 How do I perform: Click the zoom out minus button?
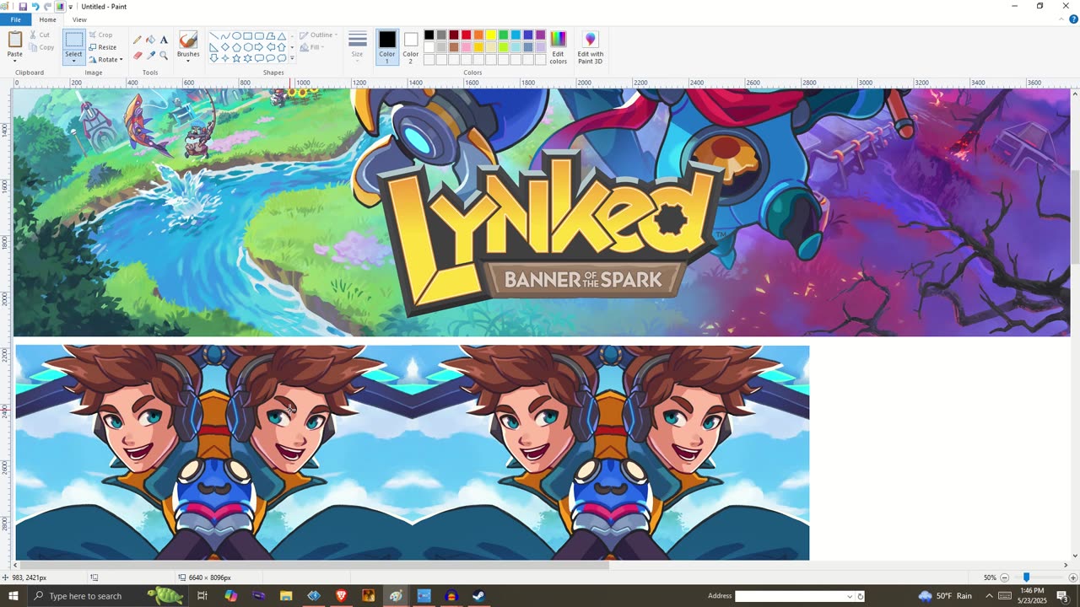1004,577
